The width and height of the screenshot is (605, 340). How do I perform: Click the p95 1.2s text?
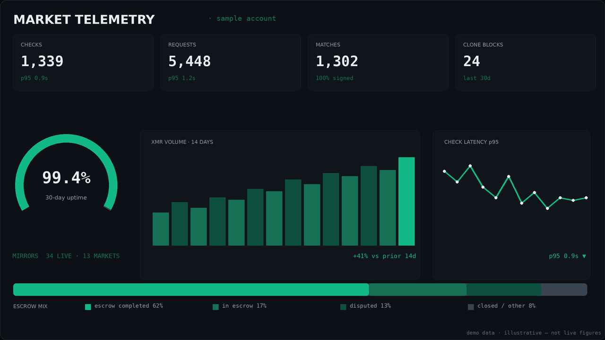coord(181,78)
